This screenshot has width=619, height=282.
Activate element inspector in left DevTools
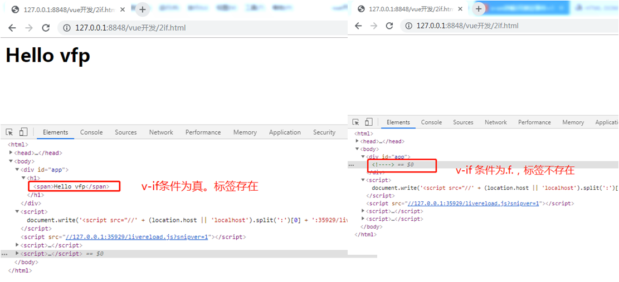point(9,132)
